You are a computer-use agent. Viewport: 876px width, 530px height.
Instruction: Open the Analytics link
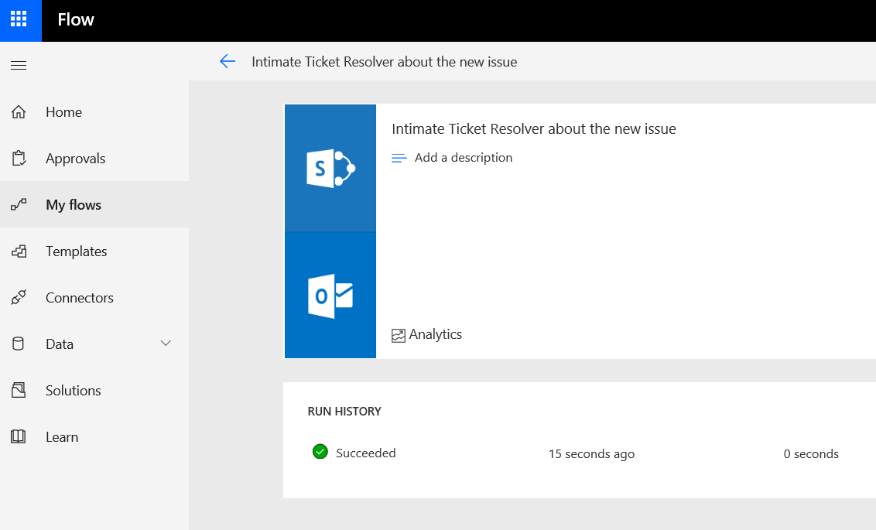tap(435, 334)
